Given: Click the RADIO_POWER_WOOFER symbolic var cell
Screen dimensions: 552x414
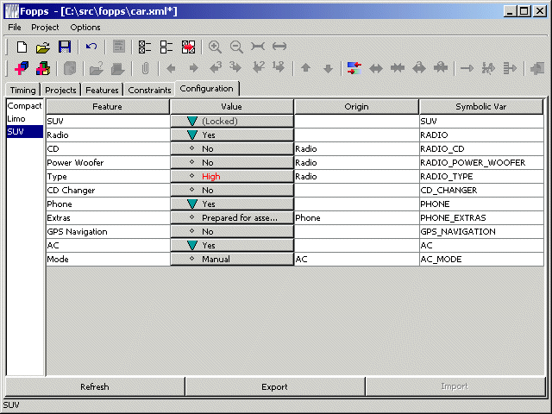Looking at the screenshot, I should pyautogui.click(x=481, y=163).
